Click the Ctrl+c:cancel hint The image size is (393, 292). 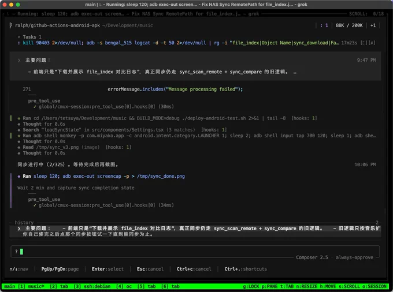pos(194,269)
